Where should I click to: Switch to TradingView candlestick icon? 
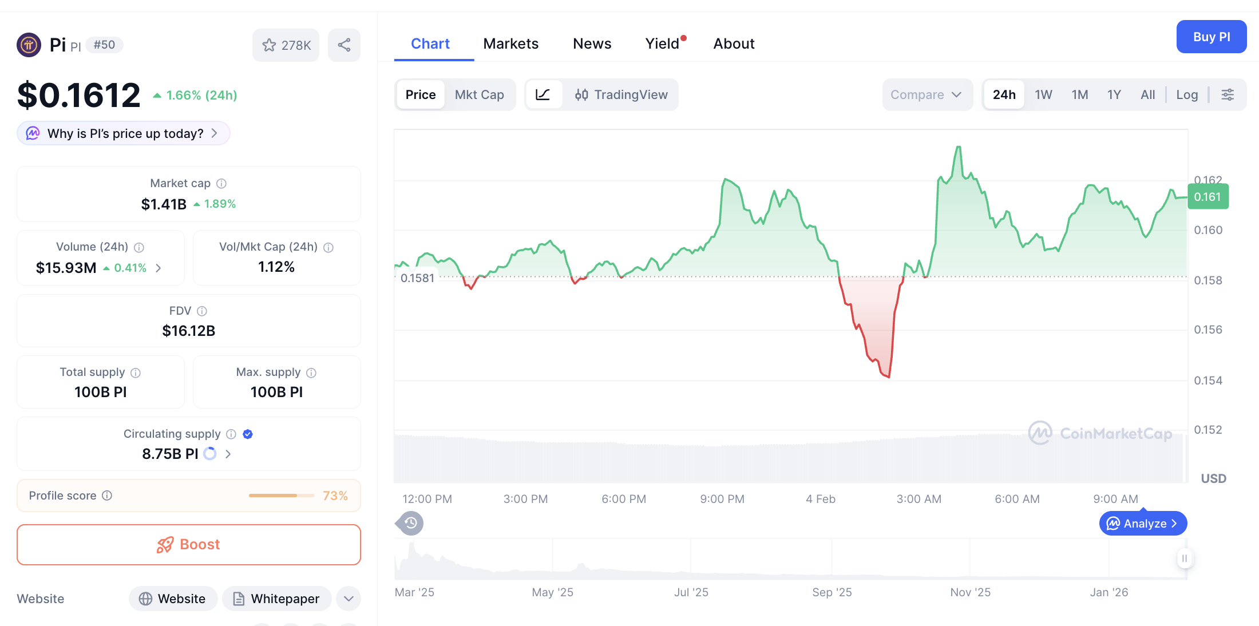(582, 94)
